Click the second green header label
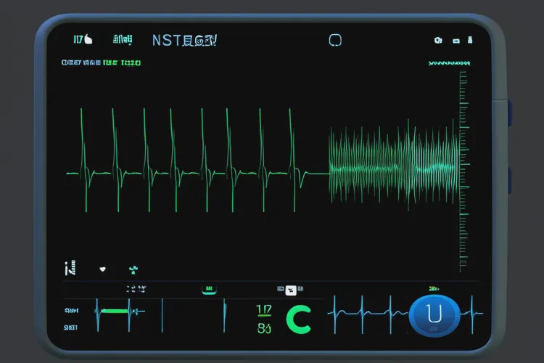This screenshot has height=363, width=544. tap(123, 40)
